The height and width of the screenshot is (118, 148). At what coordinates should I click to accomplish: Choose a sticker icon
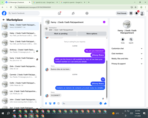54,103
